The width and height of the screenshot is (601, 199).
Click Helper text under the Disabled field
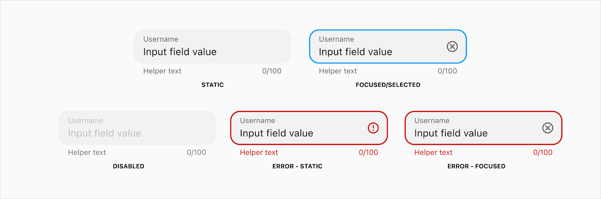point(87,152)
